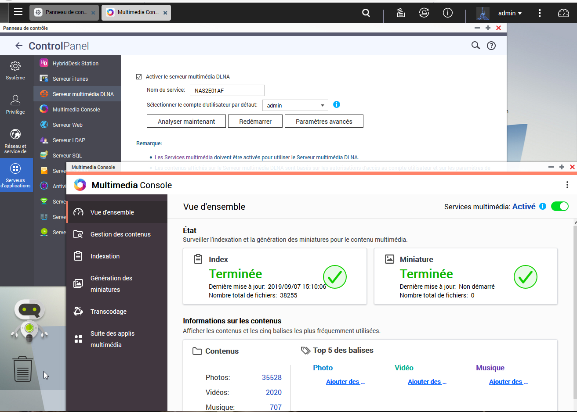
Task: Open external devices icon in top bar
Action: point(424,13)
